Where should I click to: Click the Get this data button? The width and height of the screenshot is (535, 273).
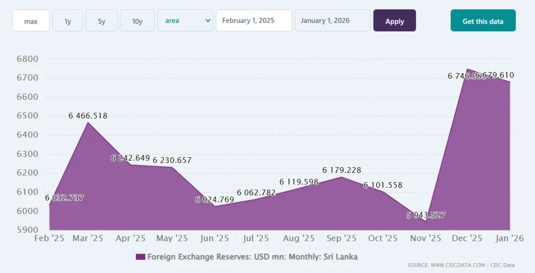(x=483, y=21)
